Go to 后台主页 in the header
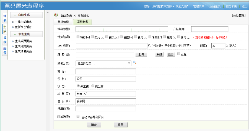The height and width of the screenshot is (131, 249). (x=215, y=6)
